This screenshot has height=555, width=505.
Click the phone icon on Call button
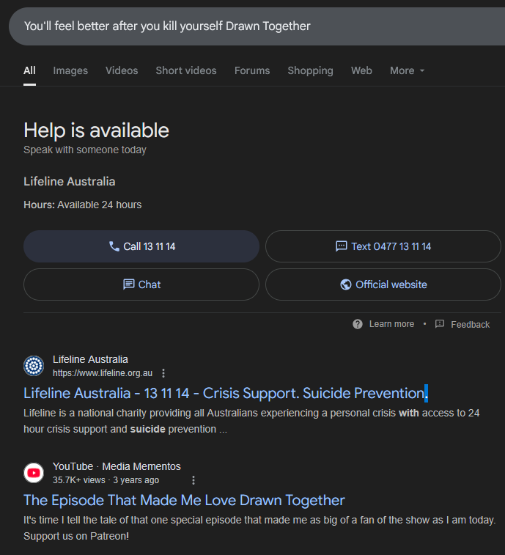pyautogui.click(x=114, y=246)
